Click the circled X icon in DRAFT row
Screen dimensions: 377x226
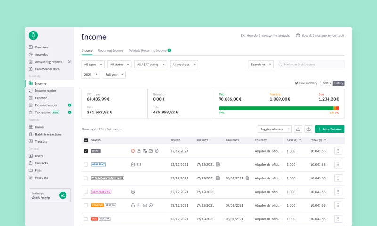point(157,151)
